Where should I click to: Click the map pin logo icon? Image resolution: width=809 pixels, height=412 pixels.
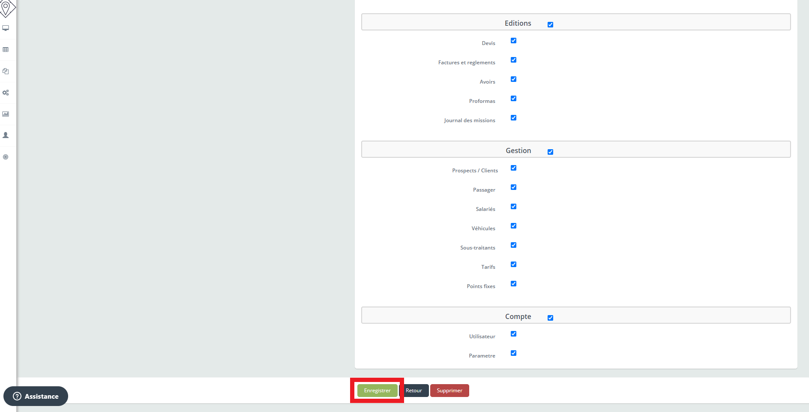(x=6, y=8)
